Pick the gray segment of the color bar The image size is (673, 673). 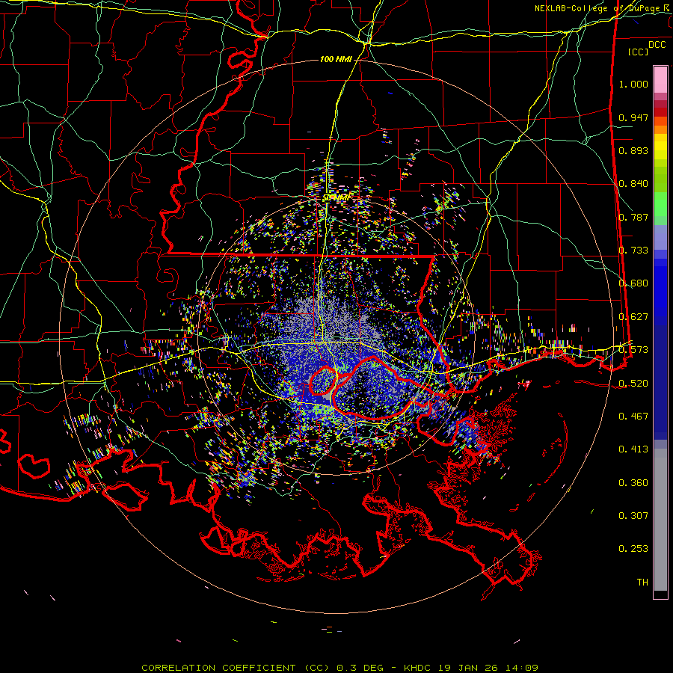pos(660,520)
